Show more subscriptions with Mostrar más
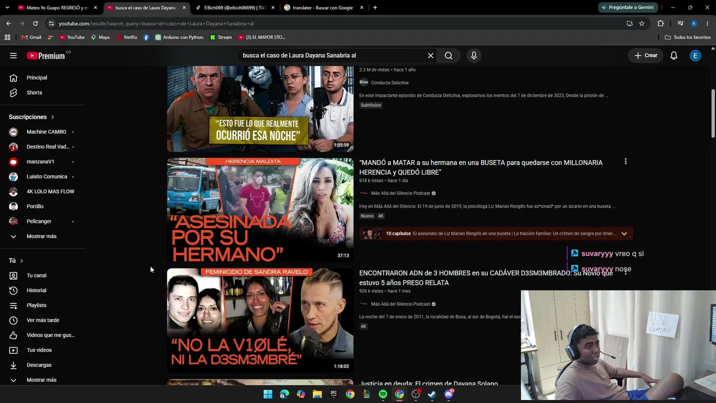Screen dimensions: 716x403 (x=42, y=236)
